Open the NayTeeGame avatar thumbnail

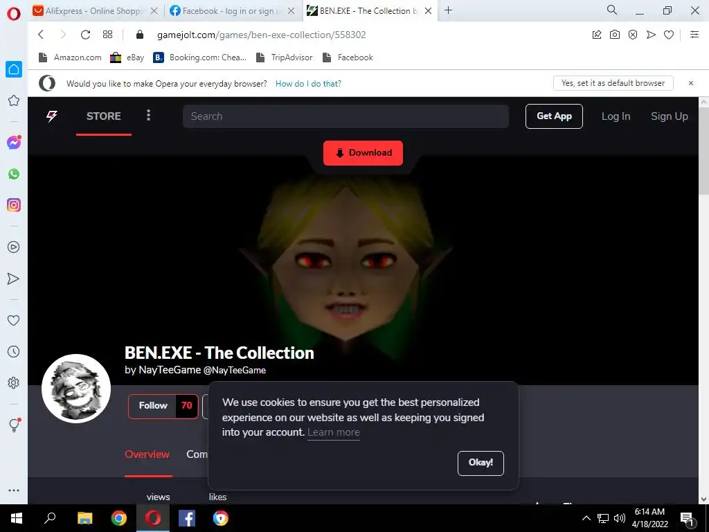(x=76, y=389)
